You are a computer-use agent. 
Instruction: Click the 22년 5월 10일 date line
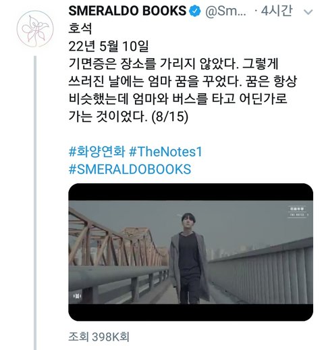(108, 46)
